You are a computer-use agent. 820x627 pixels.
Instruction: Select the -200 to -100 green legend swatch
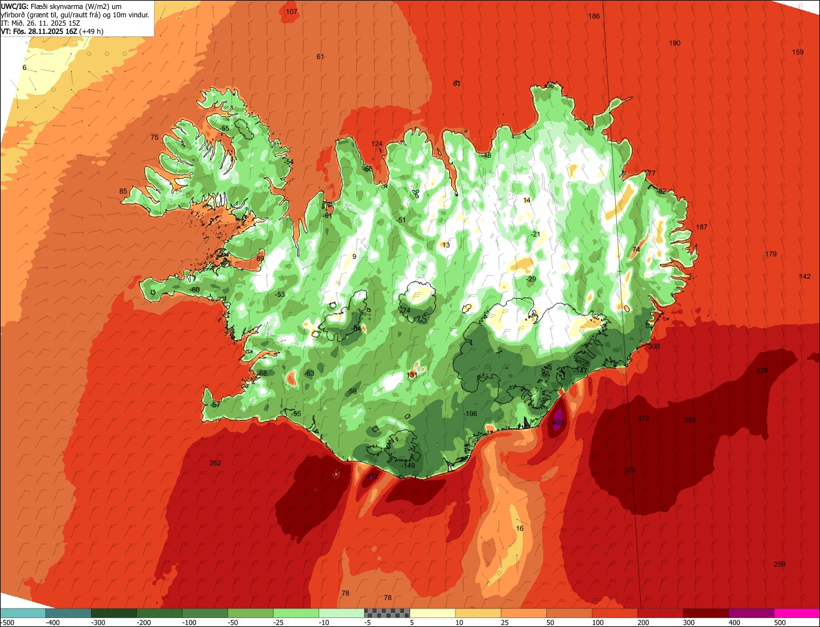click(x=159, y=613)
